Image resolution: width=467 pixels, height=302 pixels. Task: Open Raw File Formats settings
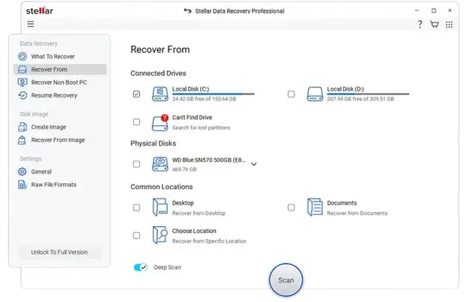click(60, 185)
